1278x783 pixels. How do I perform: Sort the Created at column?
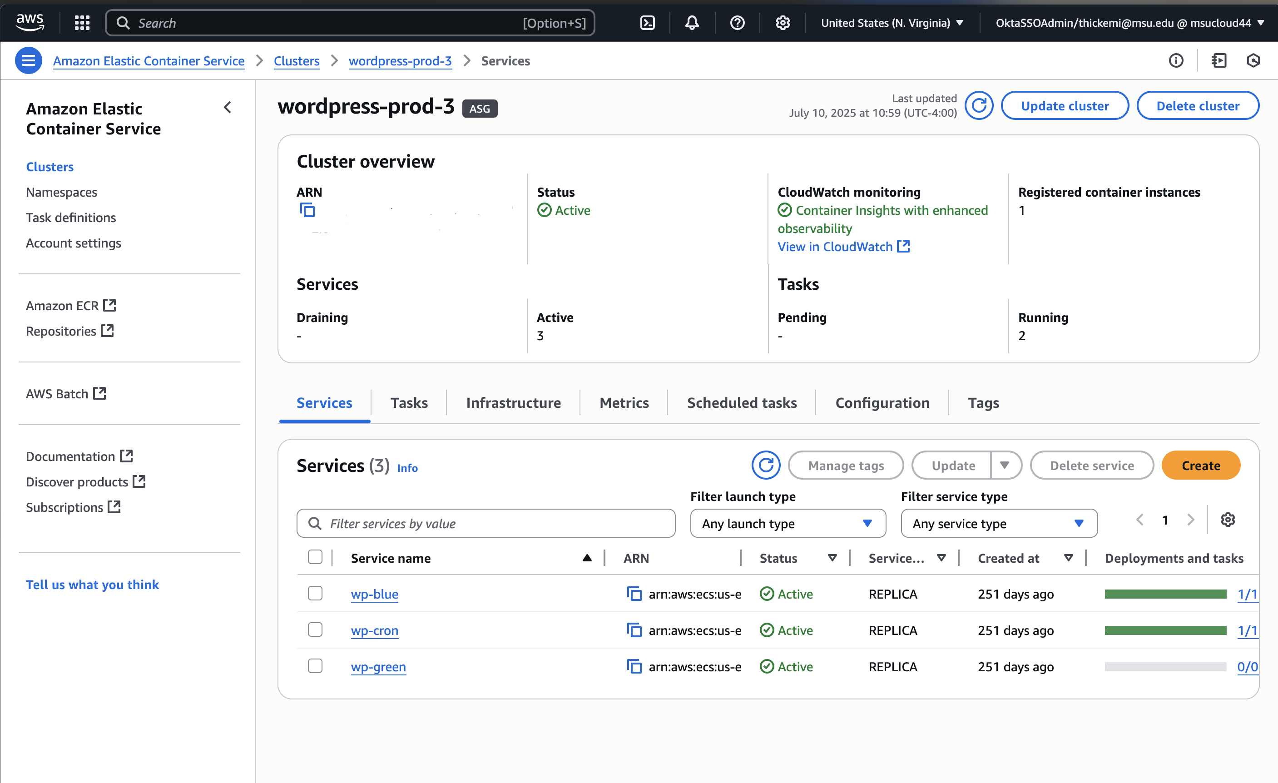click(1068, 558)
